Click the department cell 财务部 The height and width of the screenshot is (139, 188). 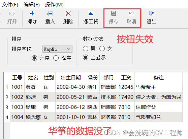(x=108, y=117)
